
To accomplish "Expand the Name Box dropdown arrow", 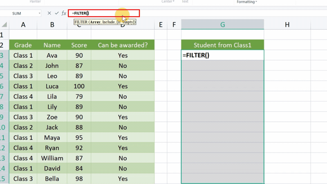I will click(x=39, y=13).
